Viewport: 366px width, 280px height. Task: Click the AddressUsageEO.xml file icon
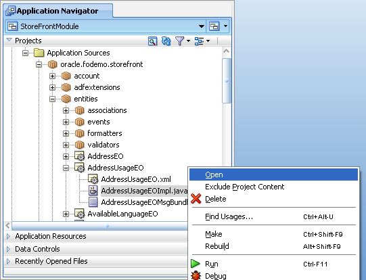coord(93,179)
